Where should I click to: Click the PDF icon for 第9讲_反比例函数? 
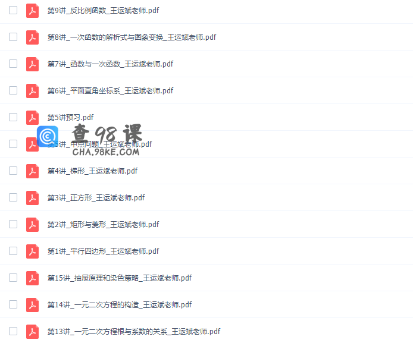32,11
